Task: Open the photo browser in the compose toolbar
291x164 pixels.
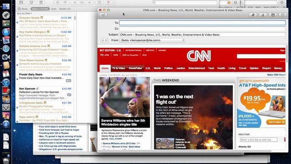Action: pos(273,15)
